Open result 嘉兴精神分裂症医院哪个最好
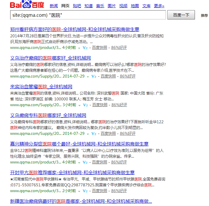Image resolution: width=209 pixels, height=206 pixels. 79,144
